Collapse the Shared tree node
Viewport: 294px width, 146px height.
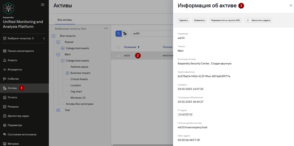pyautogui.click(x=58, y=42)
